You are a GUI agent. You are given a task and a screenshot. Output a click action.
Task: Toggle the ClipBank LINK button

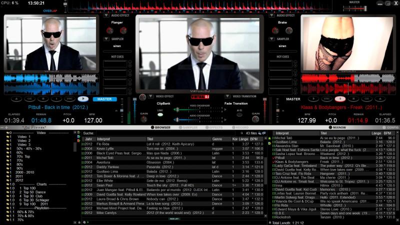160,114
